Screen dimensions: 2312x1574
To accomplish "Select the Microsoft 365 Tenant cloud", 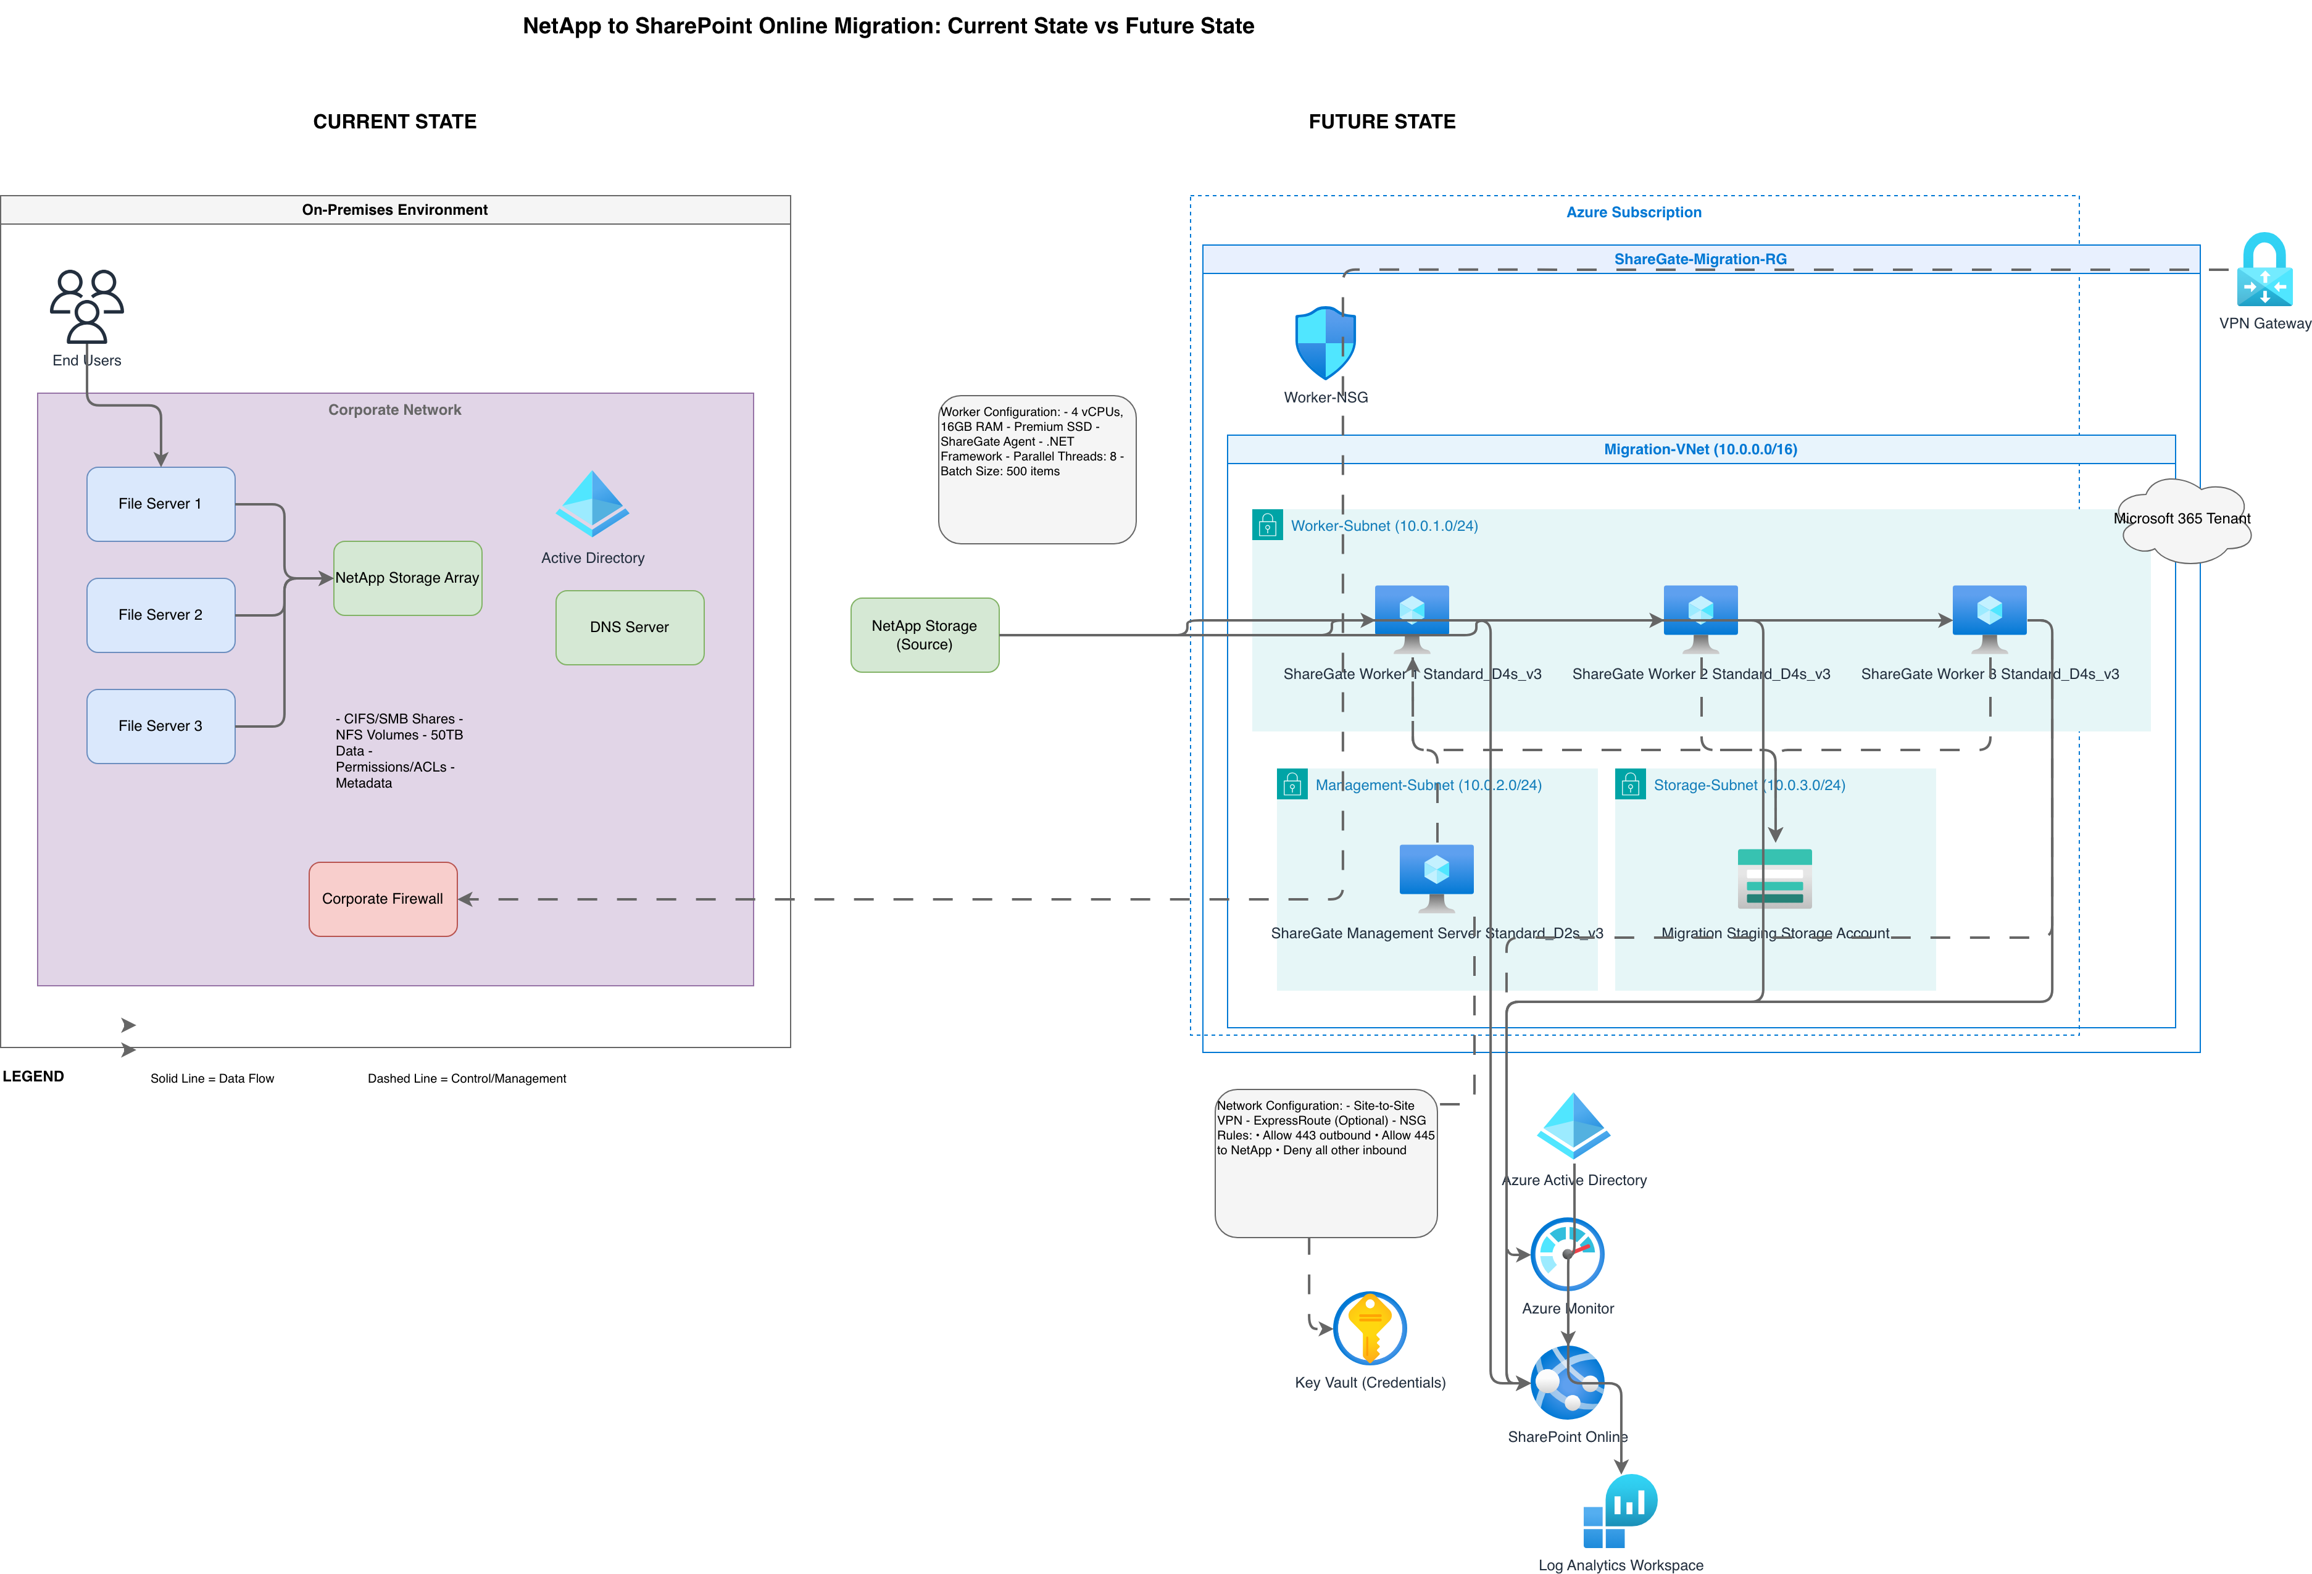I will tap(2185, 520).
